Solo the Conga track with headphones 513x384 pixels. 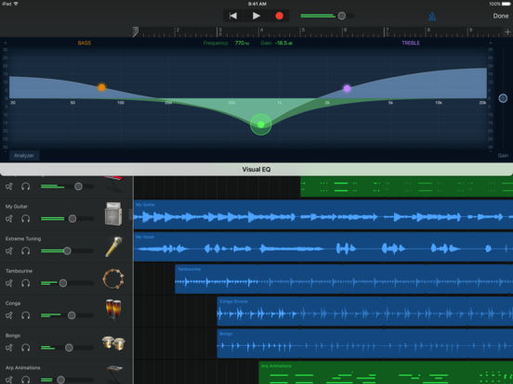pyautogui.click(x=25, y=315)
